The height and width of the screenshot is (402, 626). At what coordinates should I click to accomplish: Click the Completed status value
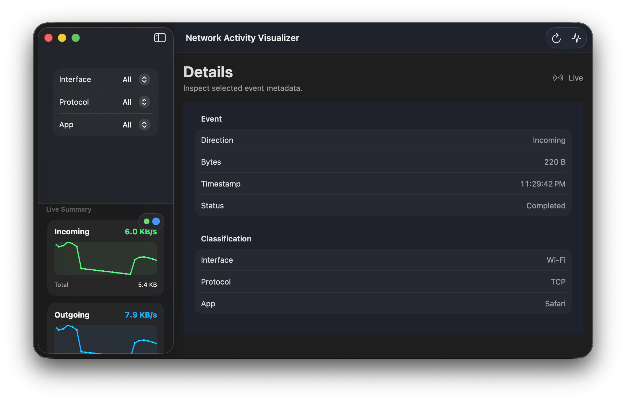[x=546, y=206]
